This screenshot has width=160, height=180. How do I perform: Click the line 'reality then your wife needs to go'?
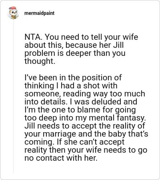(x=86, y=150)
